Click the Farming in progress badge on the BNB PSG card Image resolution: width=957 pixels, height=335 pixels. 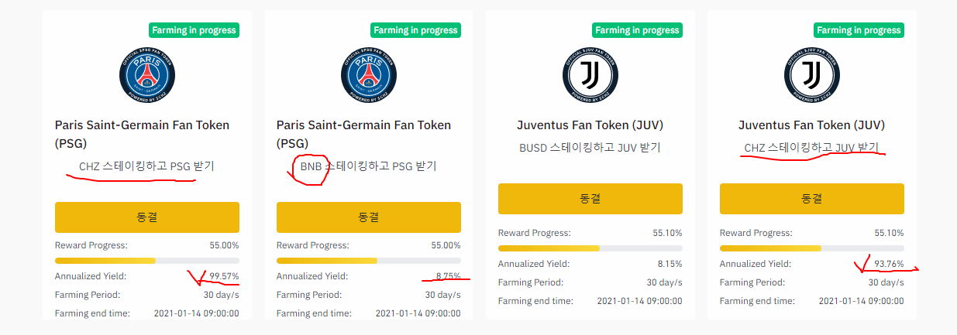tap(415, 30)
